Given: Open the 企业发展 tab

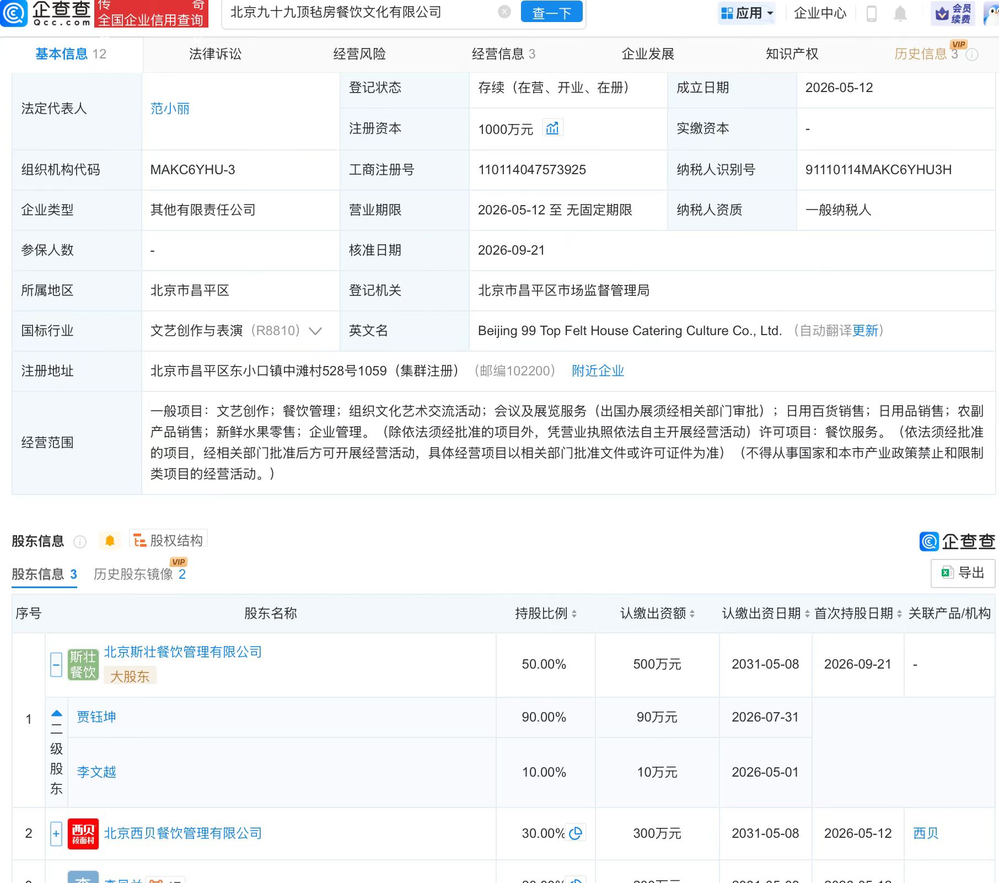Looking at the screenshot, I should point(648,54).
